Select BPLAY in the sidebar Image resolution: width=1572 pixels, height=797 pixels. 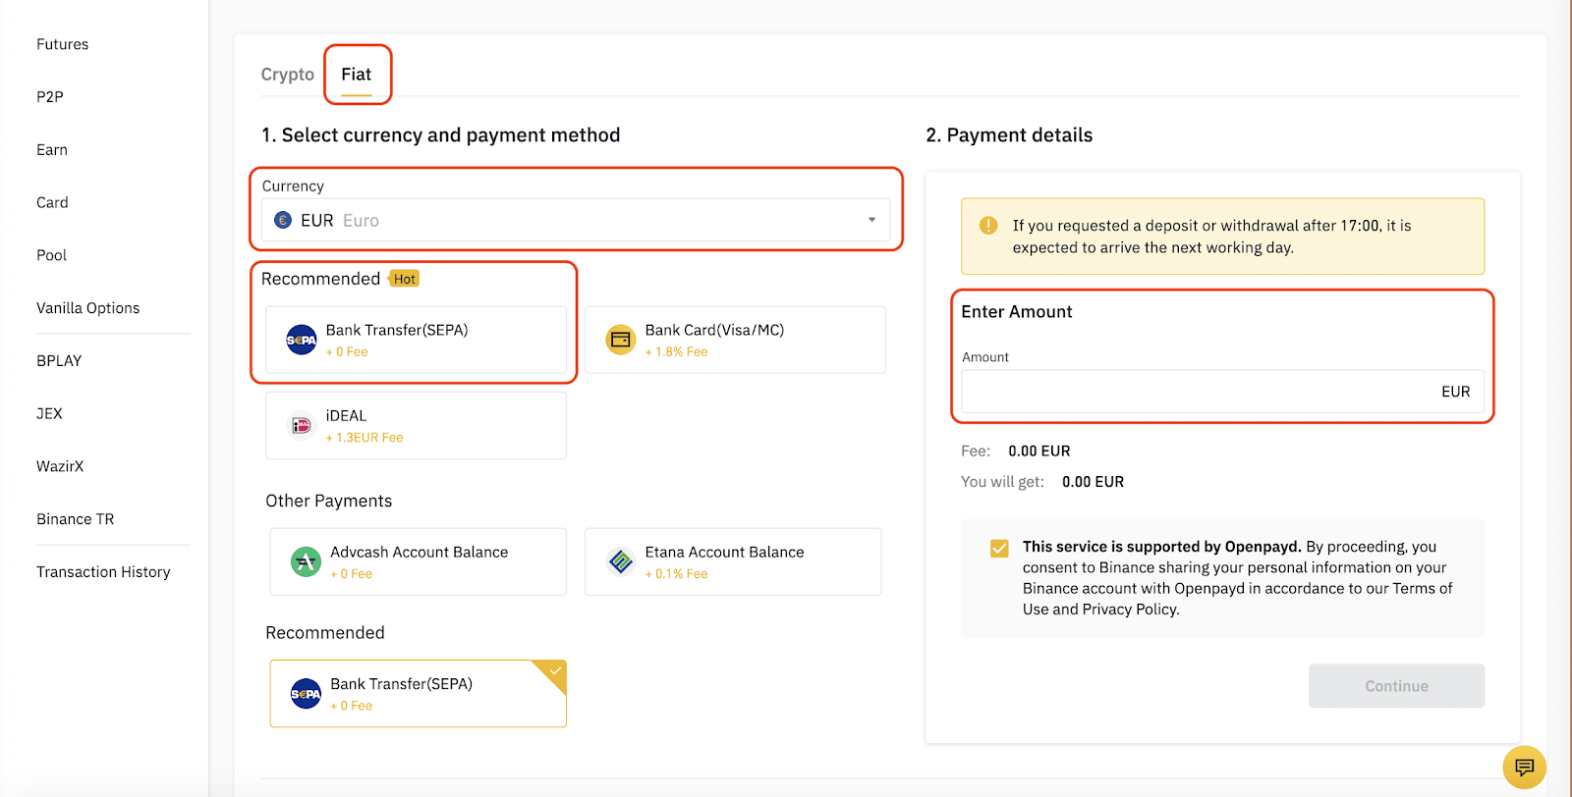(x=59, y=361)
